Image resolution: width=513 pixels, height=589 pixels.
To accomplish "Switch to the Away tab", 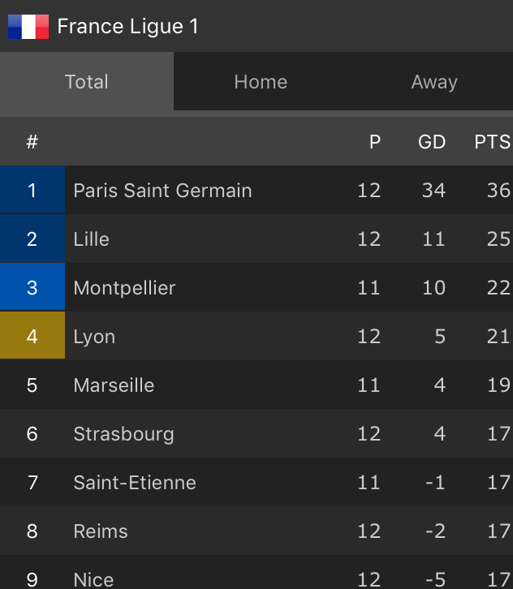I will tap(434, 82).
